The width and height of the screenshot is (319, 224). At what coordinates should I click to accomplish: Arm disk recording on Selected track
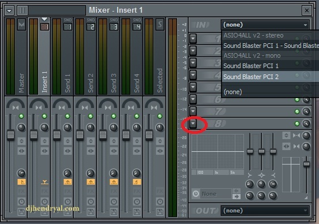(160, 212)
